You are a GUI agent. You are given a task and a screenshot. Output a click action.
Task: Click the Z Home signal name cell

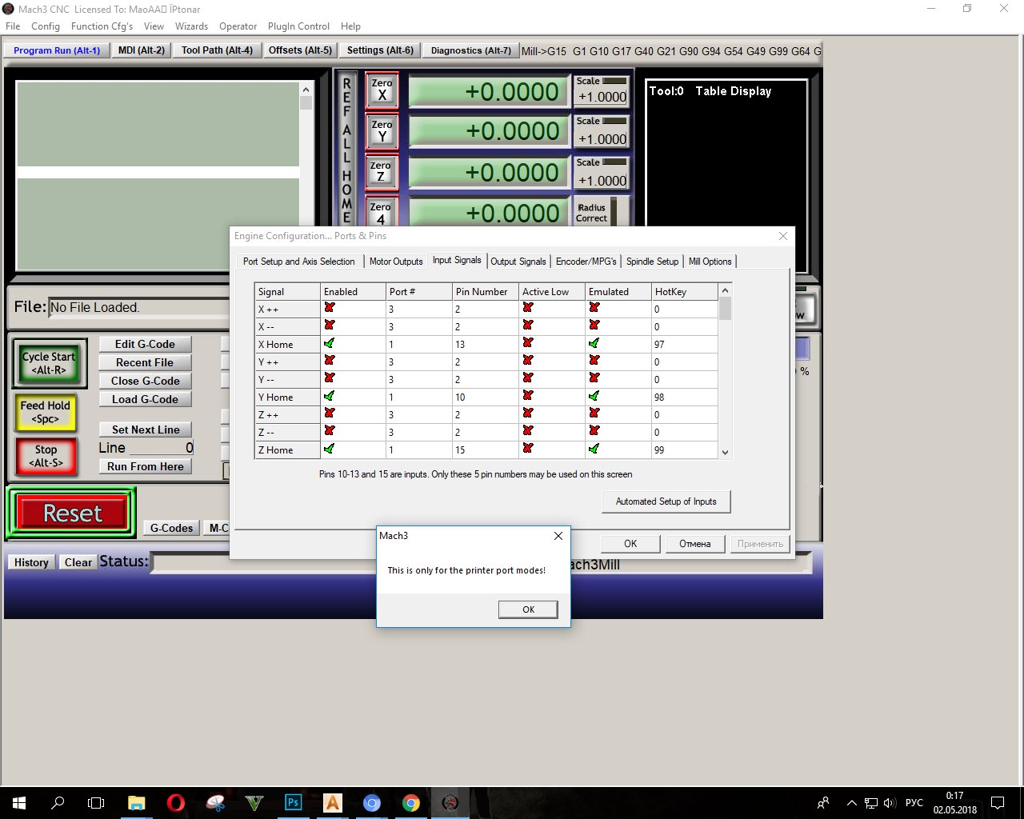(x=288, y=449)
